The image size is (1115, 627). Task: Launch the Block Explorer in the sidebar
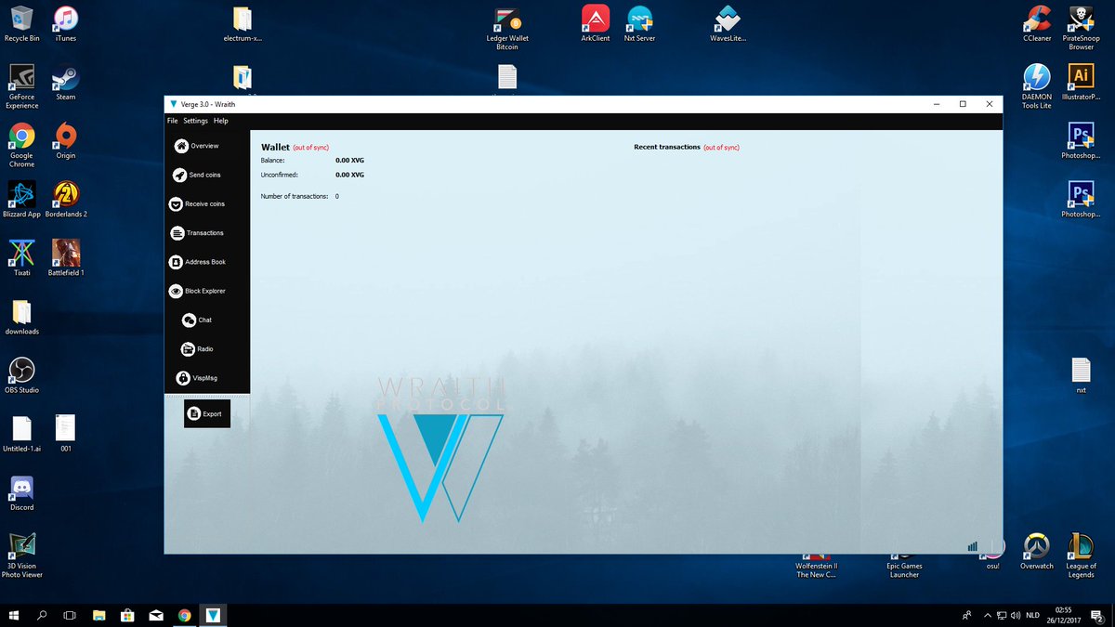pos(197,291)
